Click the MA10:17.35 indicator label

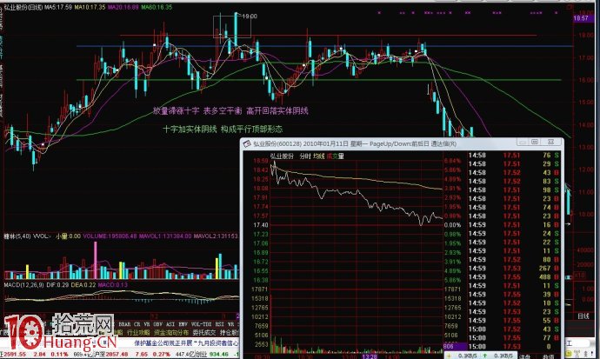90,7
